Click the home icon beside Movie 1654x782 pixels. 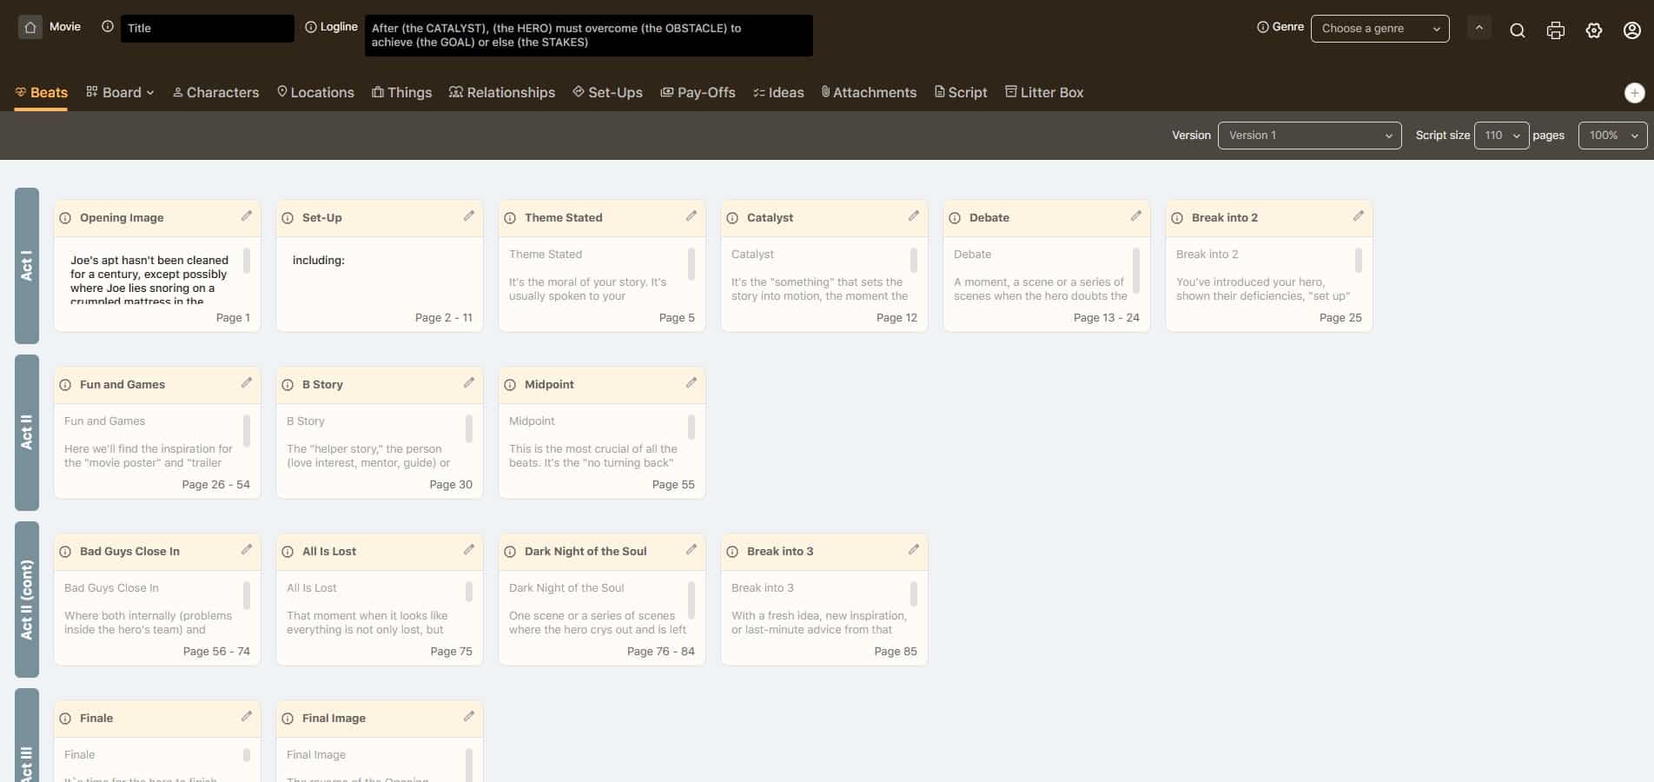pos(30,27)
